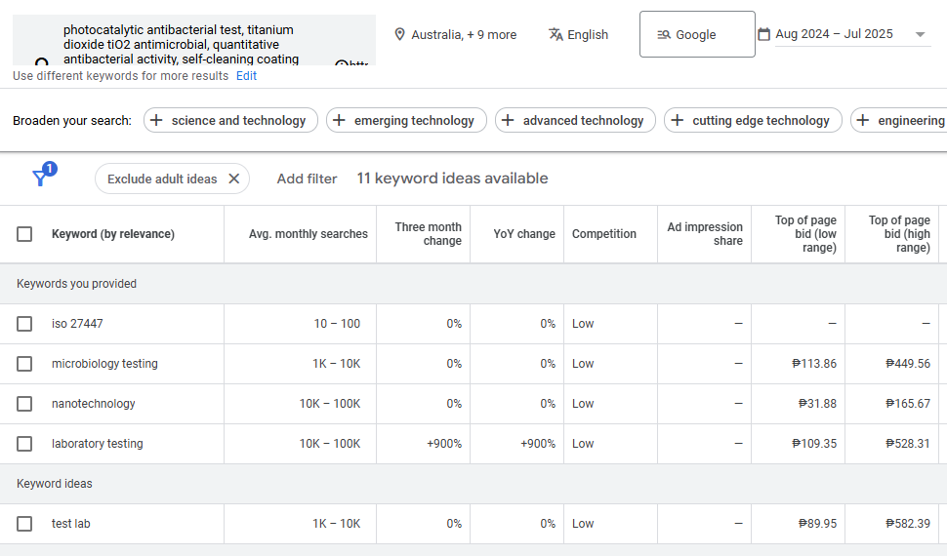Click the language translate icon
Screen dimensions: 947x556
click(x=556, y=34)
